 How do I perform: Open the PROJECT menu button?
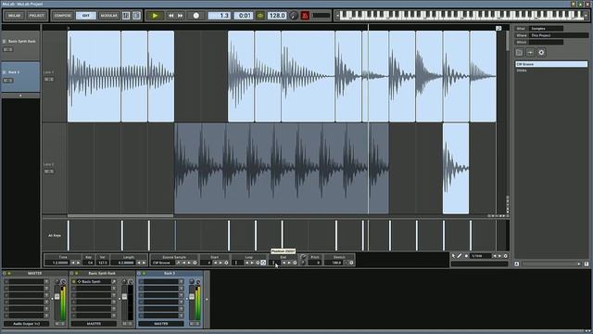tap(37, 16)
